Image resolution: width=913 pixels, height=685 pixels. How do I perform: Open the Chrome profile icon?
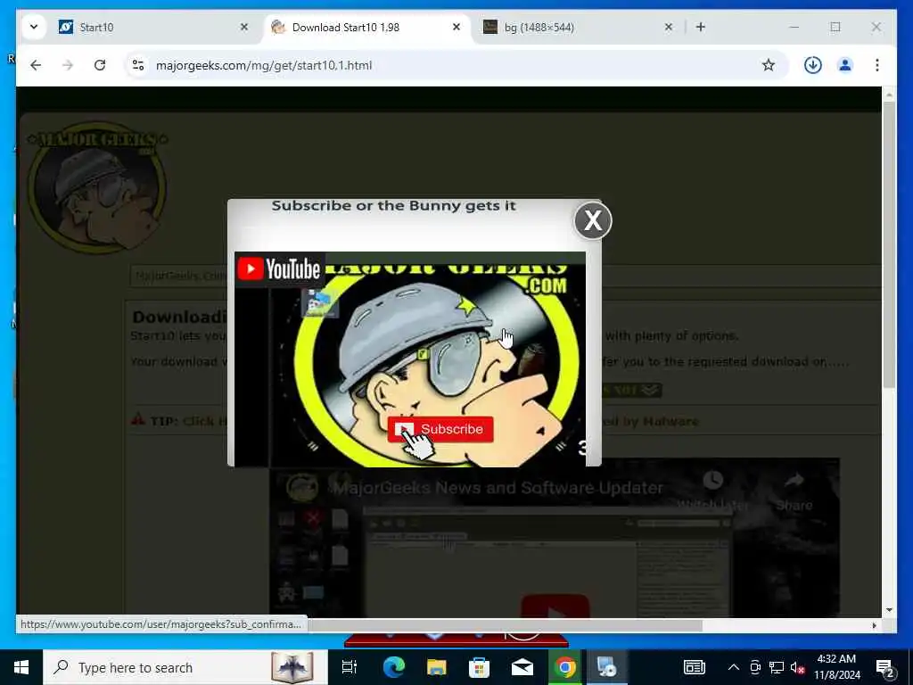[x=845, y=65]
